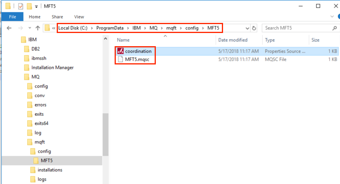The image size is (340, 184).
Task: Select the conv folder in the tree
Action: [x=40, y=95]
